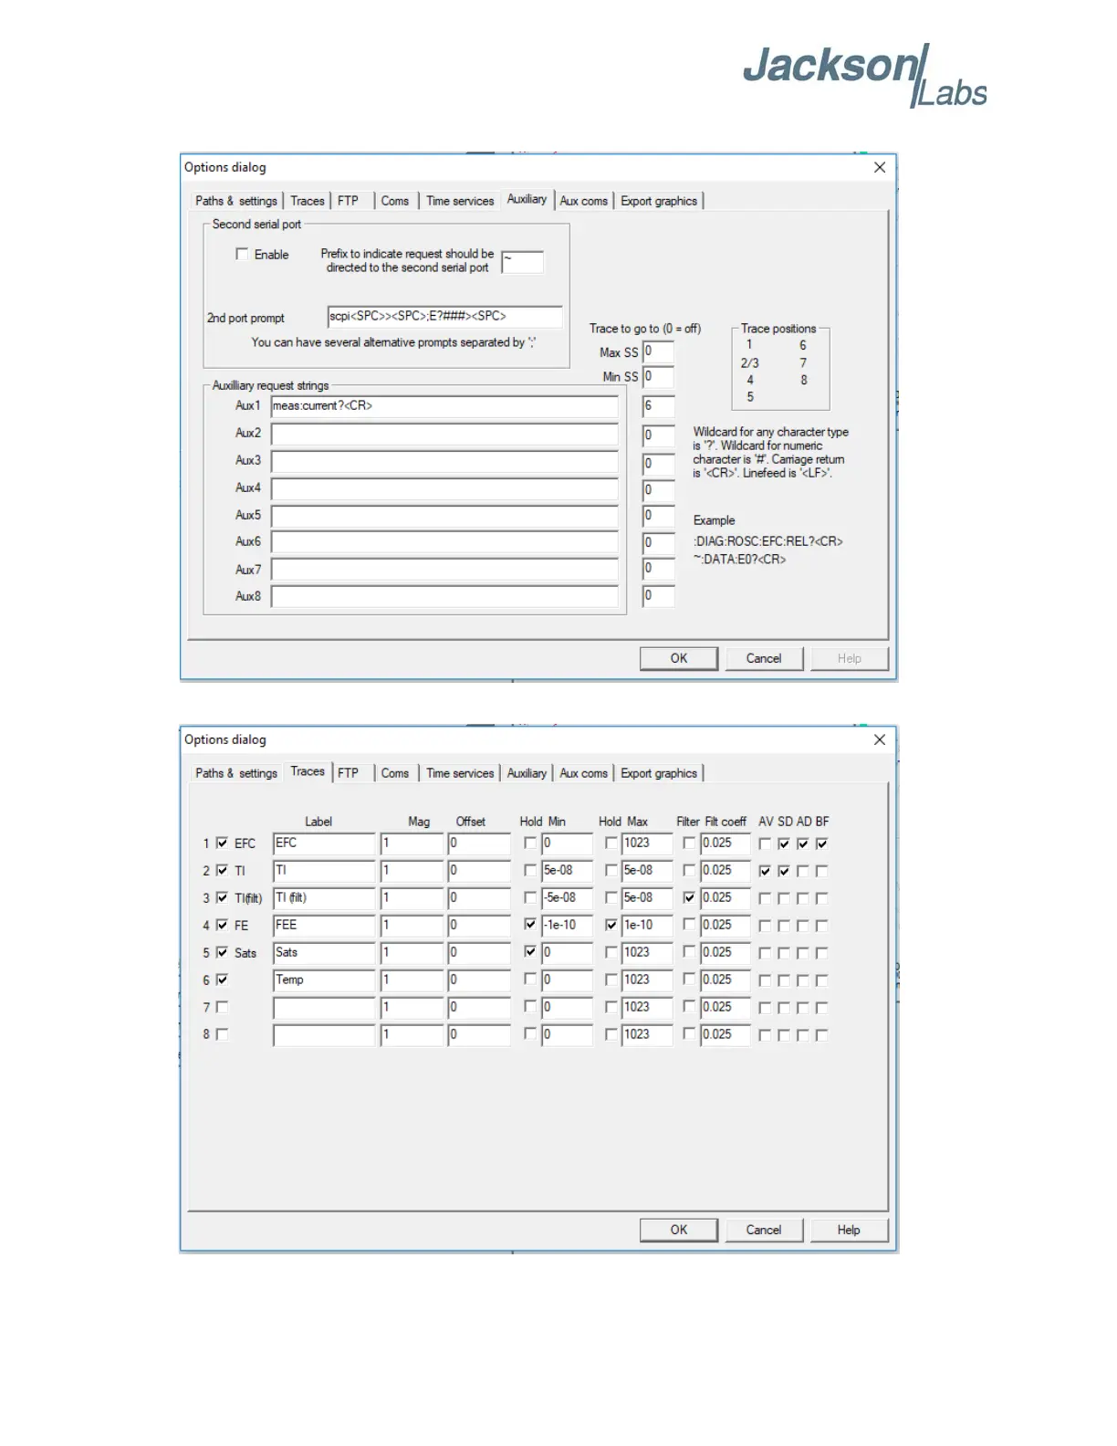Close the lower Options dialog window

pos(879,739)
